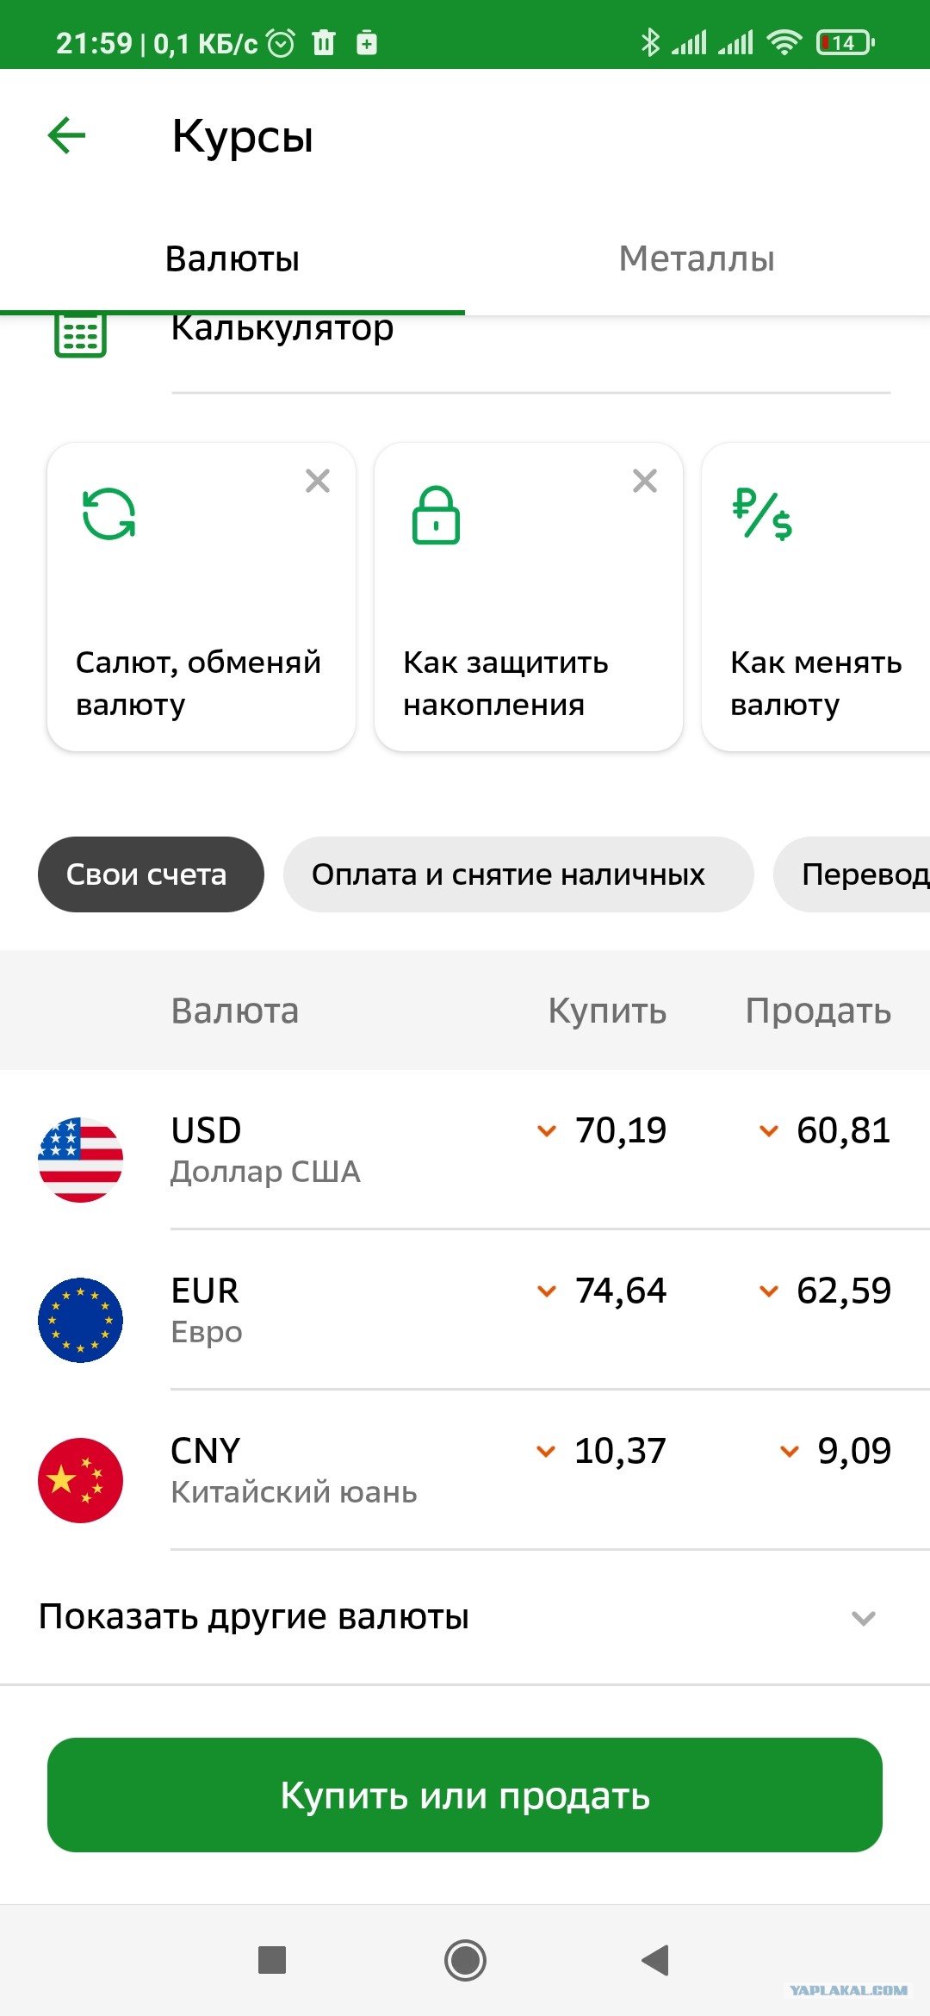Viewport: 930px width, 2016px height.
Task: Tap the ruble/dollar exchange icon
Action: click(x=762, y=514)
